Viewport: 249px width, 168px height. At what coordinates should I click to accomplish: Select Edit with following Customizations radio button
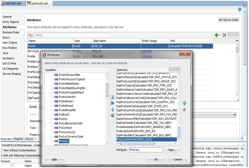coord(1,155)
